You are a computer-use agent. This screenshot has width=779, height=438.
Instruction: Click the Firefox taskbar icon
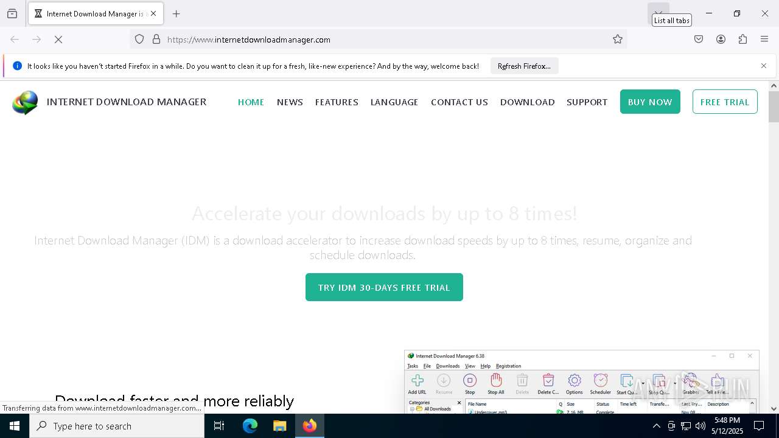coord(310,426)
